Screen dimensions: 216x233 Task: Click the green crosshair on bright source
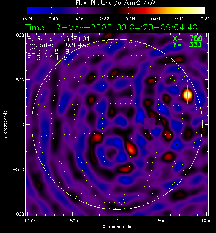tap(187, 95)
